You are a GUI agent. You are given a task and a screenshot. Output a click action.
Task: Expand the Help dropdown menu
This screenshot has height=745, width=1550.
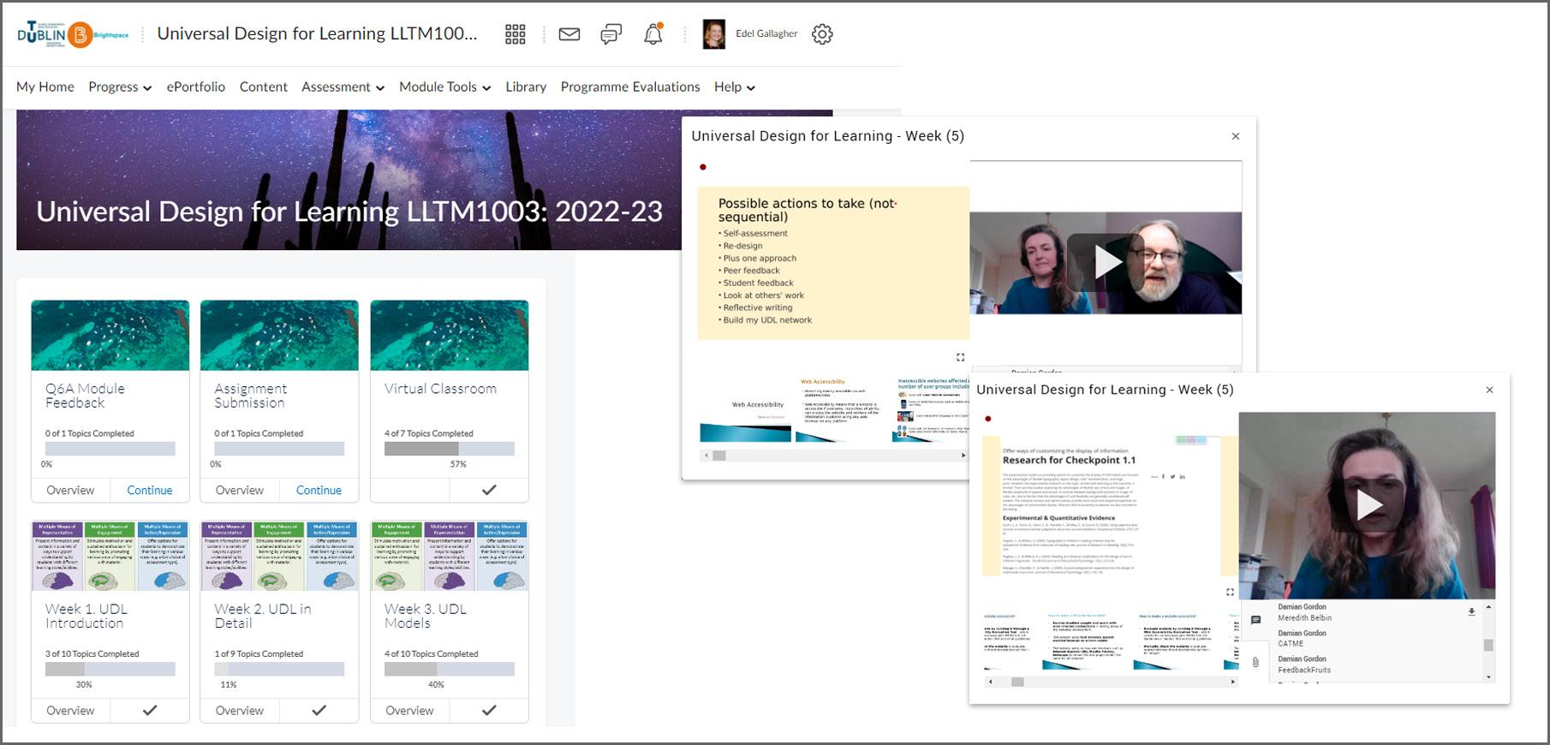point(734,86)
